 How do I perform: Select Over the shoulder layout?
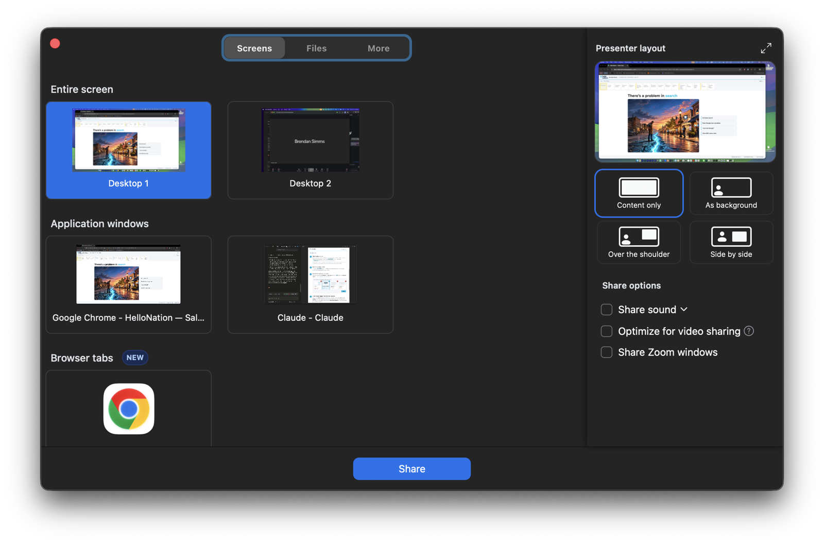639,242
